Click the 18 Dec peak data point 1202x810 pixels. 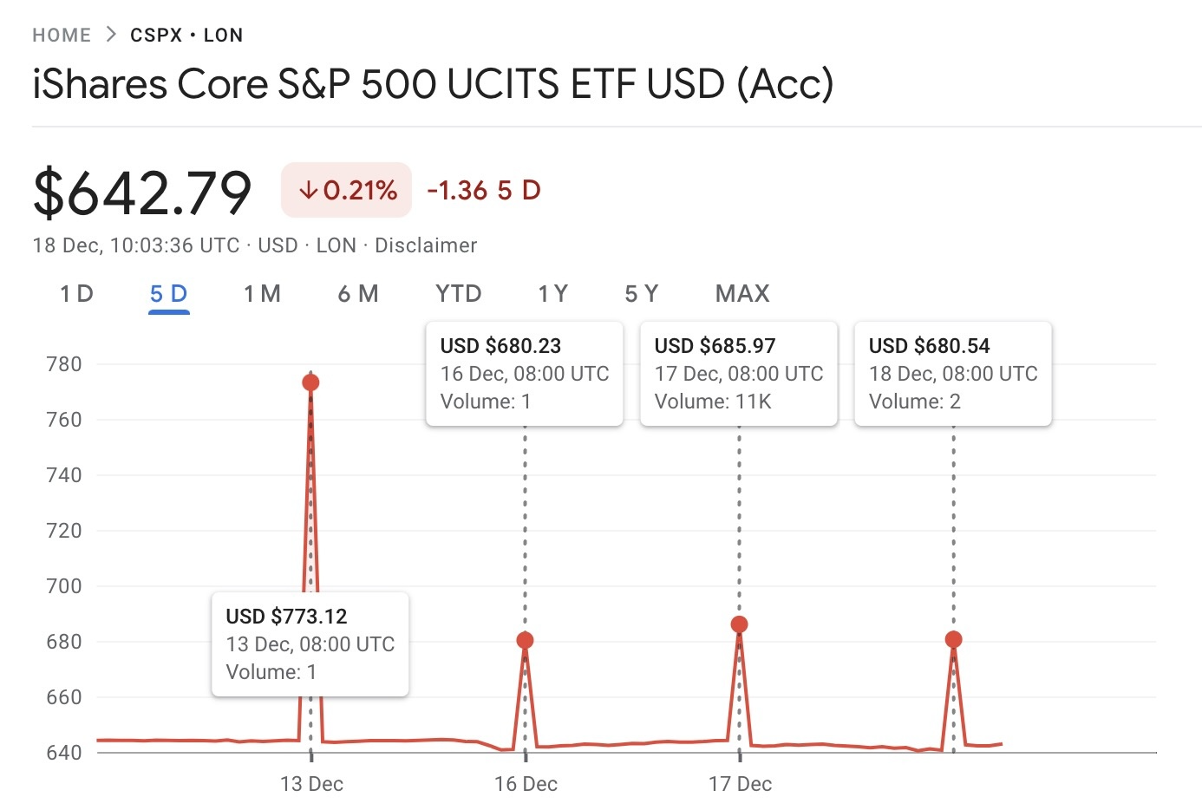point(953,639)
